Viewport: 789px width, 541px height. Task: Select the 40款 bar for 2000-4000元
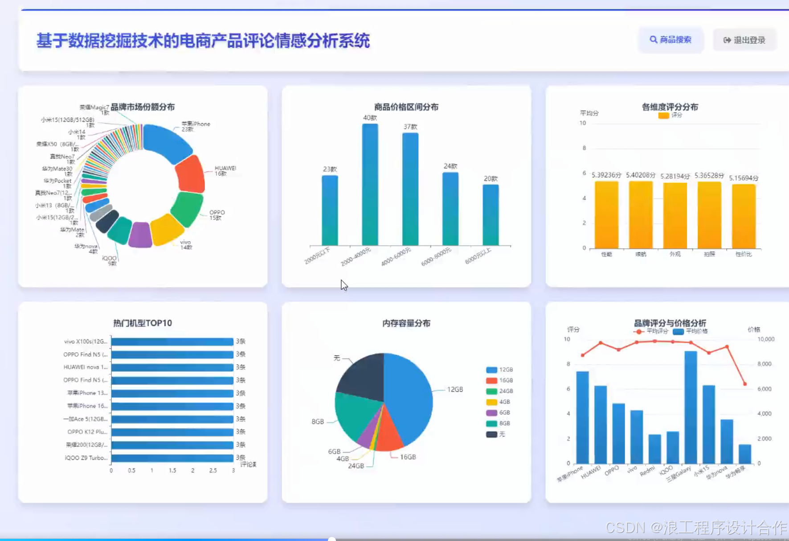pos(370,185)
